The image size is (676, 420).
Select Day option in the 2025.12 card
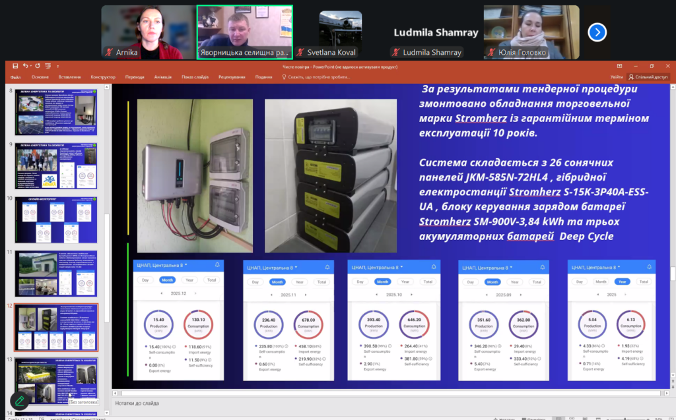pyautogui.click(x=145, y=280)
